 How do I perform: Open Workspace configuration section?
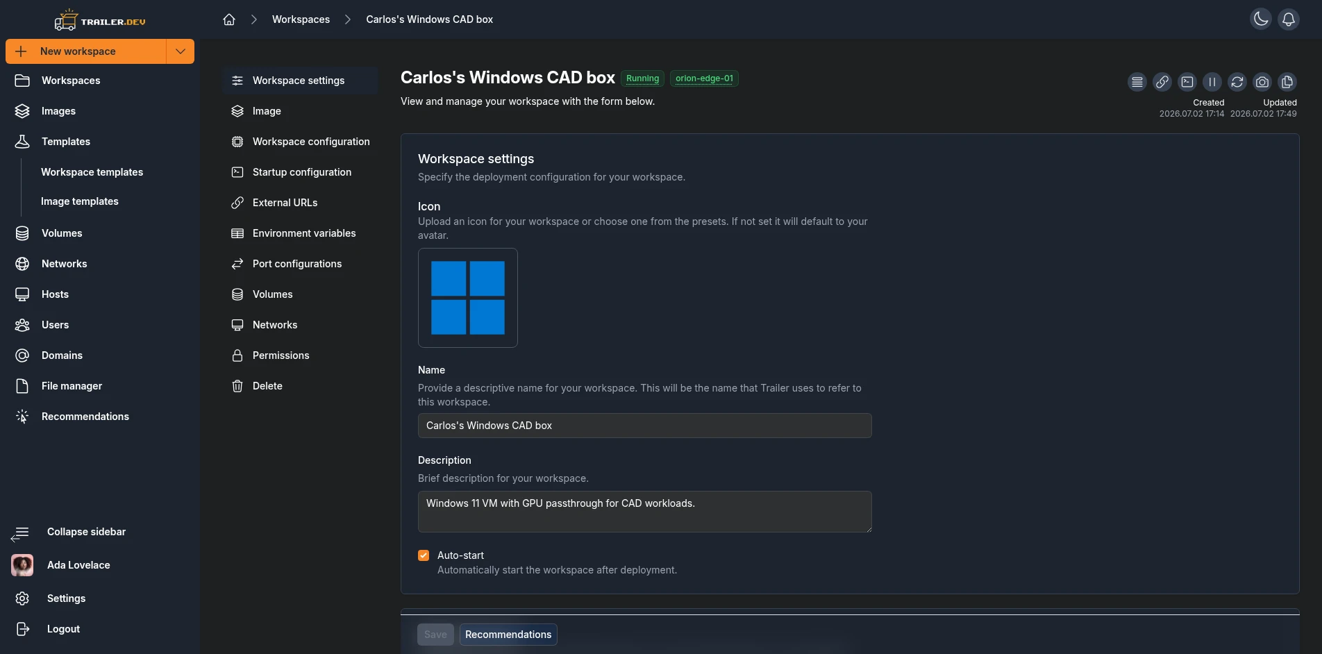(x=300, y=142)
